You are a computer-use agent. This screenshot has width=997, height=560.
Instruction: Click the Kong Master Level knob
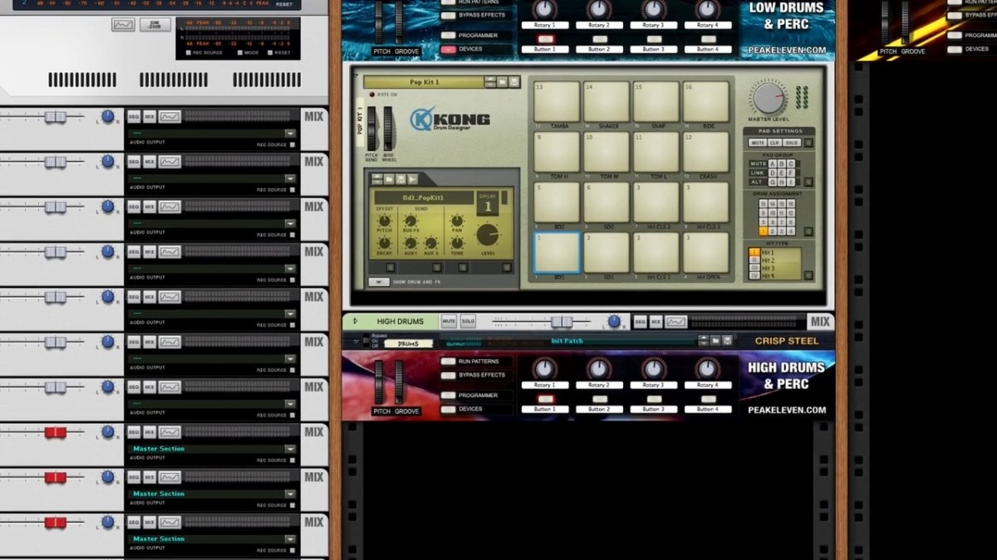point(769,98)
